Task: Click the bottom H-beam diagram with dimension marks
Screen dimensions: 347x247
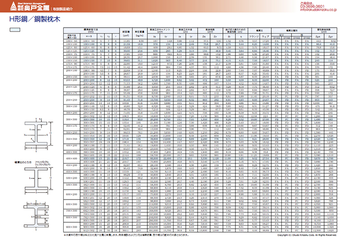Action: 36,216
